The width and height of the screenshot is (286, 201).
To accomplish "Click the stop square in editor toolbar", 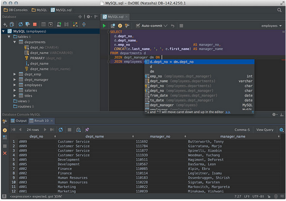I will coord(181,26).
